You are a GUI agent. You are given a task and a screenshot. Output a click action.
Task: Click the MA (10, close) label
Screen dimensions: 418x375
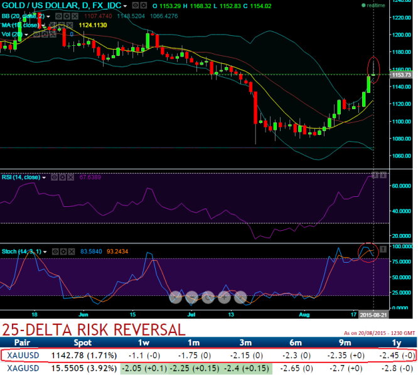(20, 25)
